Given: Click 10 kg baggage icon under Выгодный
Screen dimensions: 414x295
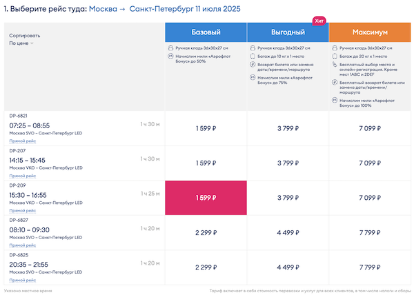Looking at the screenshot, I should (253, 56).
